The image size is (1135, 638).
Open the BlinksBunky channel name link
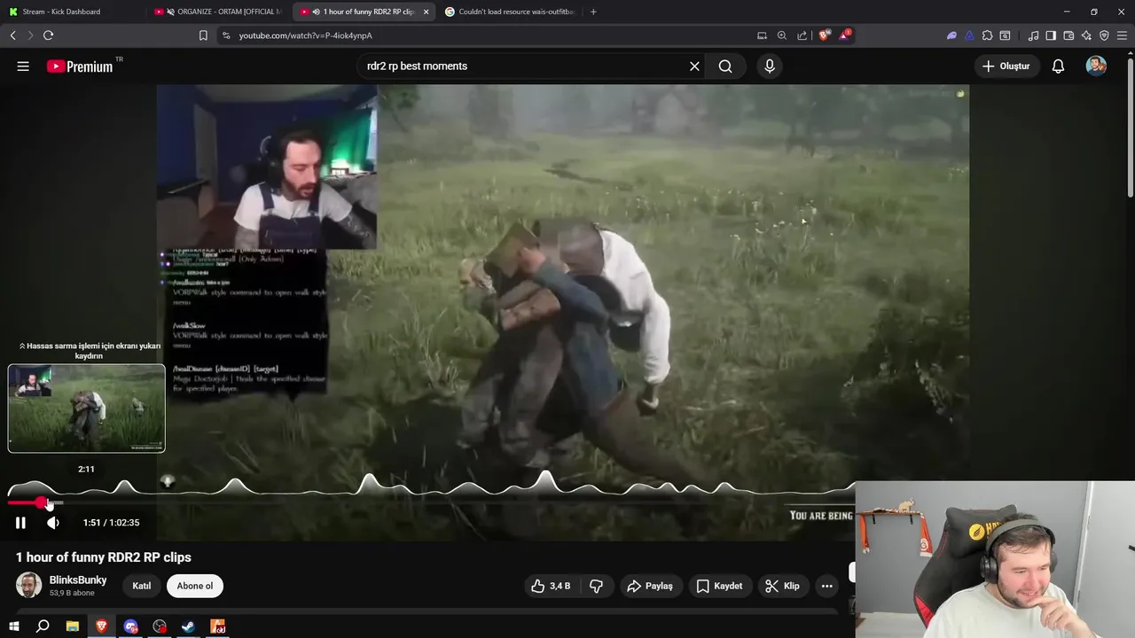point(78,580)
